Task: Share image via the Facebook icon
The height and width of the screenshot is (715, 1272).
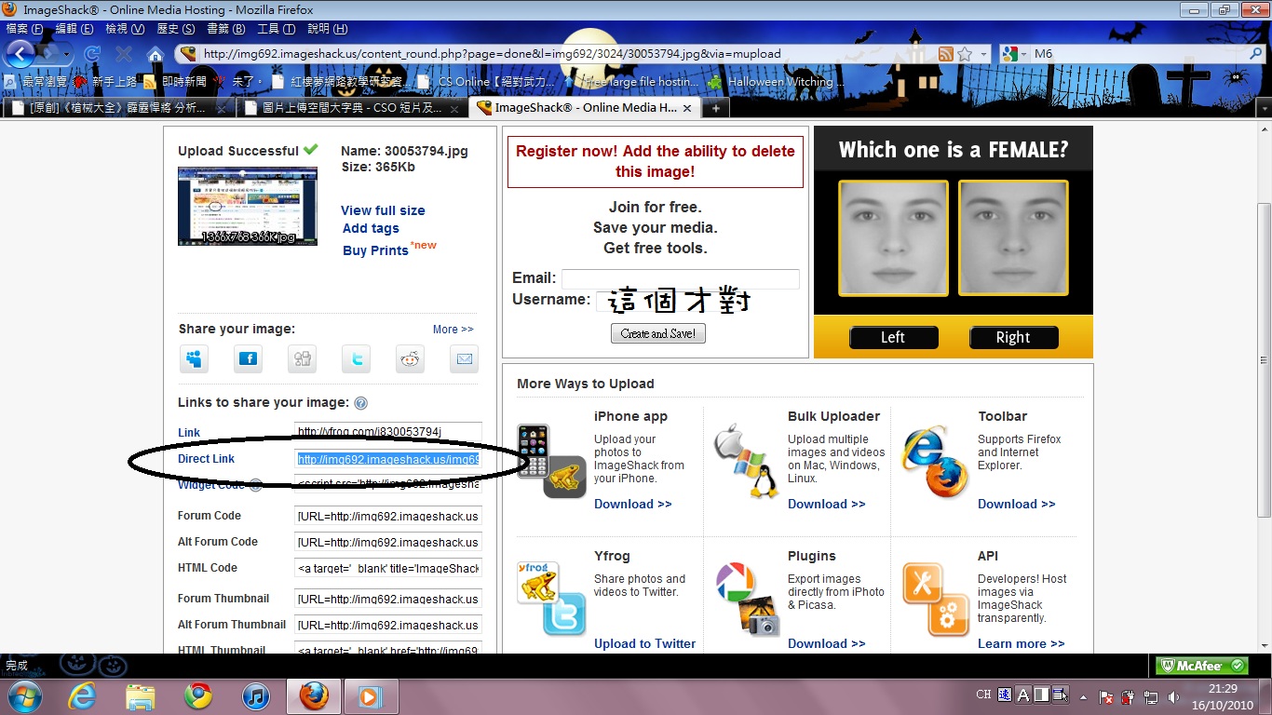Action: (x=248, y=358)
